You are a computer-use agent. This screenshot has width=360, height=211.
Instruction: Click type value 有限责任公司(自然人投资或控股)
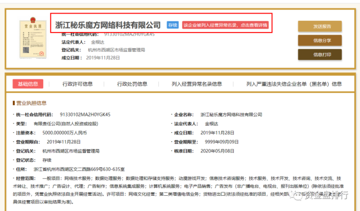pos(66,124)
